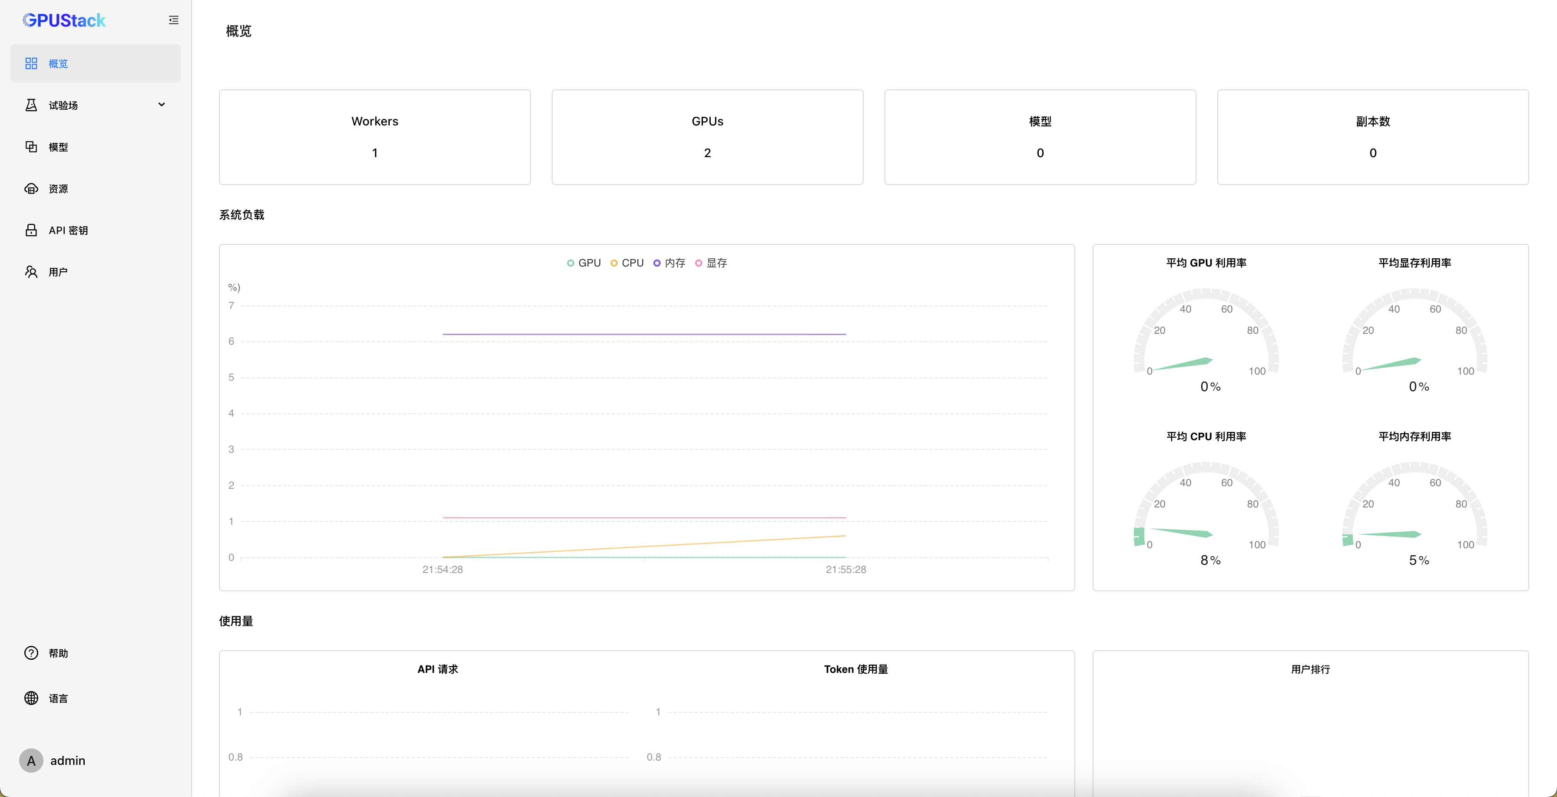Viewport: 1557px width, 797px height.
Task: Select the API 密钥 lock icon
Action: click(31, 230)
